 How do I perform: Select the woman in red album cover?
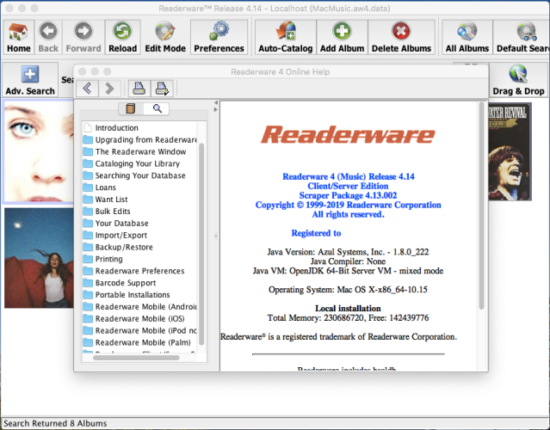pyautogui.click(x=39, y=258)
